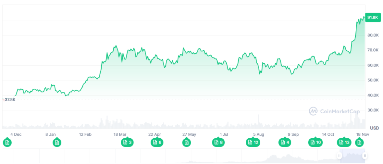
Task: Click the 5 Aug date label
Action: tap(258, 134)
